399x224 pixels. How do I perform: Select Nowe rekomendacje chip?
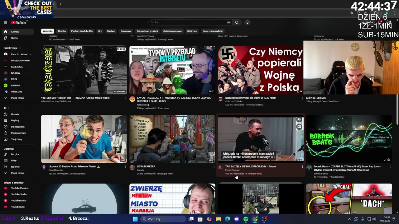tap(213, 31)
